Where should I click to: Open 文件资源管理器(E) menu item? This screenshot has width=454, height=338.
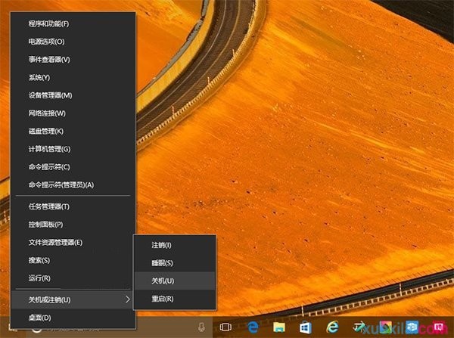pos(55,242)
